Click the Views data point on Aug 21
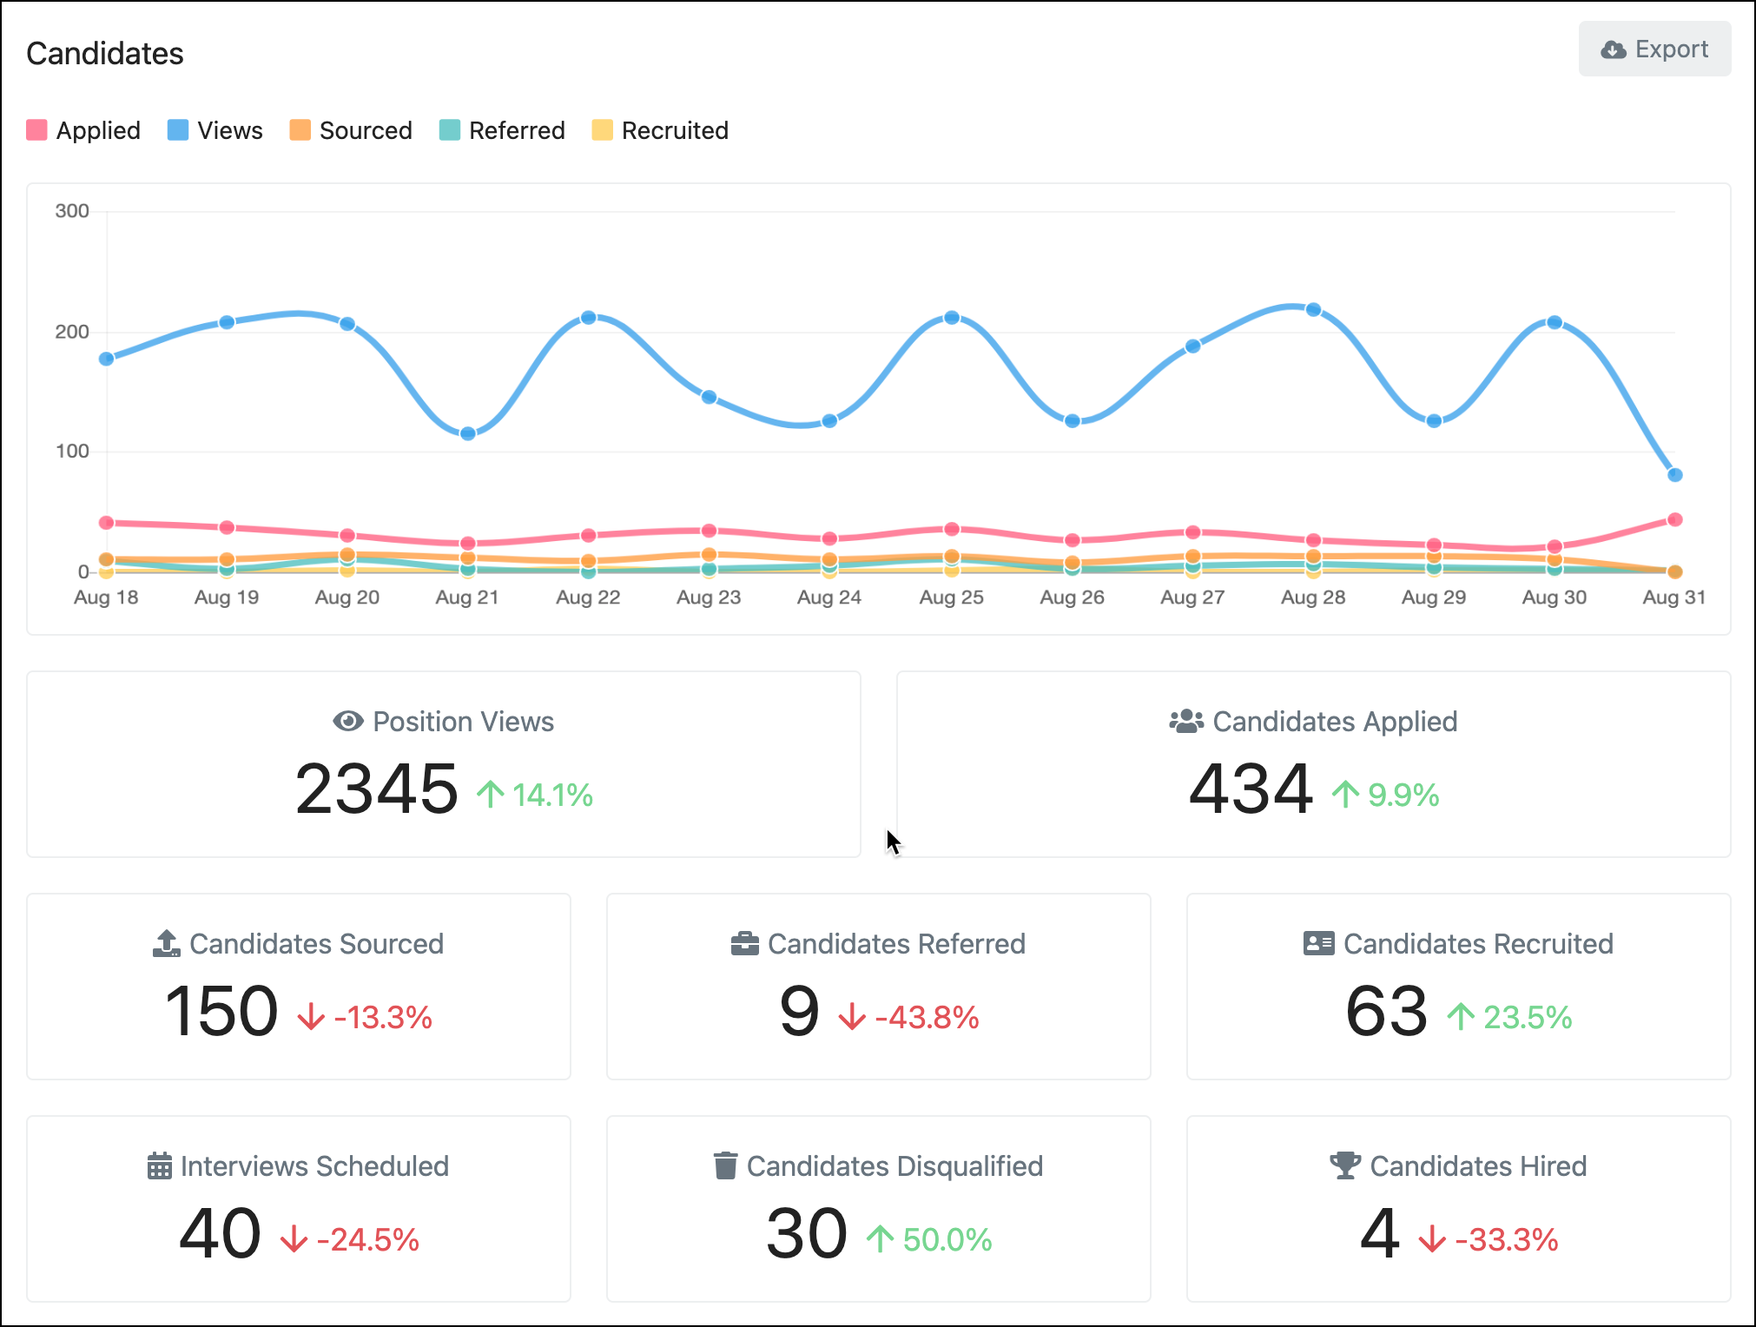This screenshot has height=1327, width=1756. pyautogui.click(x=467, y=433)
